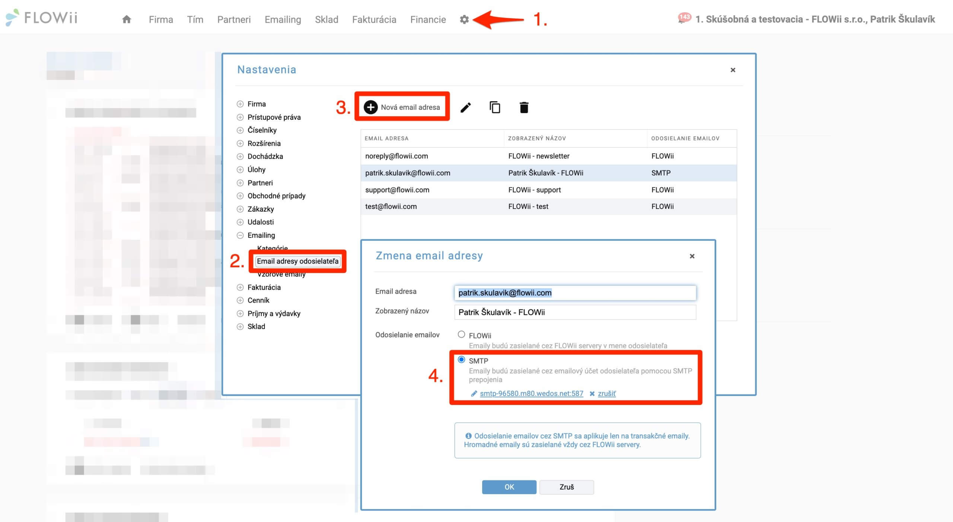Image resolution: width=953 pixels, height=522 pixels.
Task: Open Tím in the top menu
Action: (195, 19)
